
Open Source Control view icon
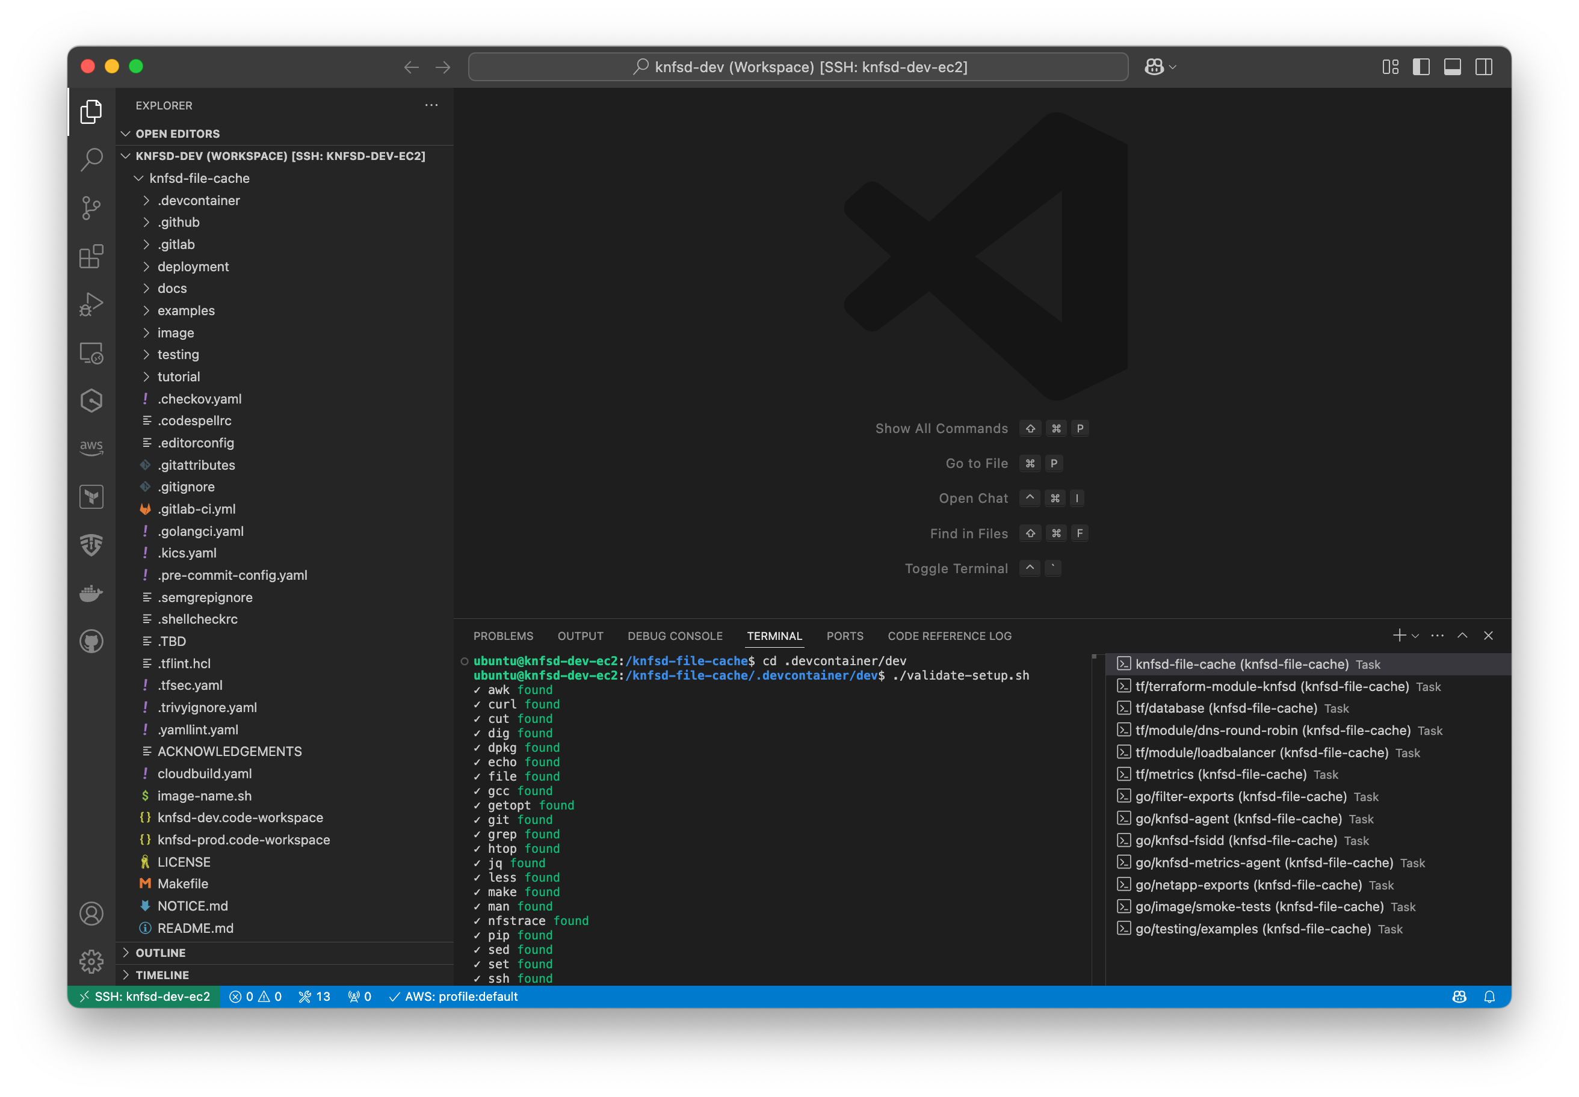pos(91,207)
